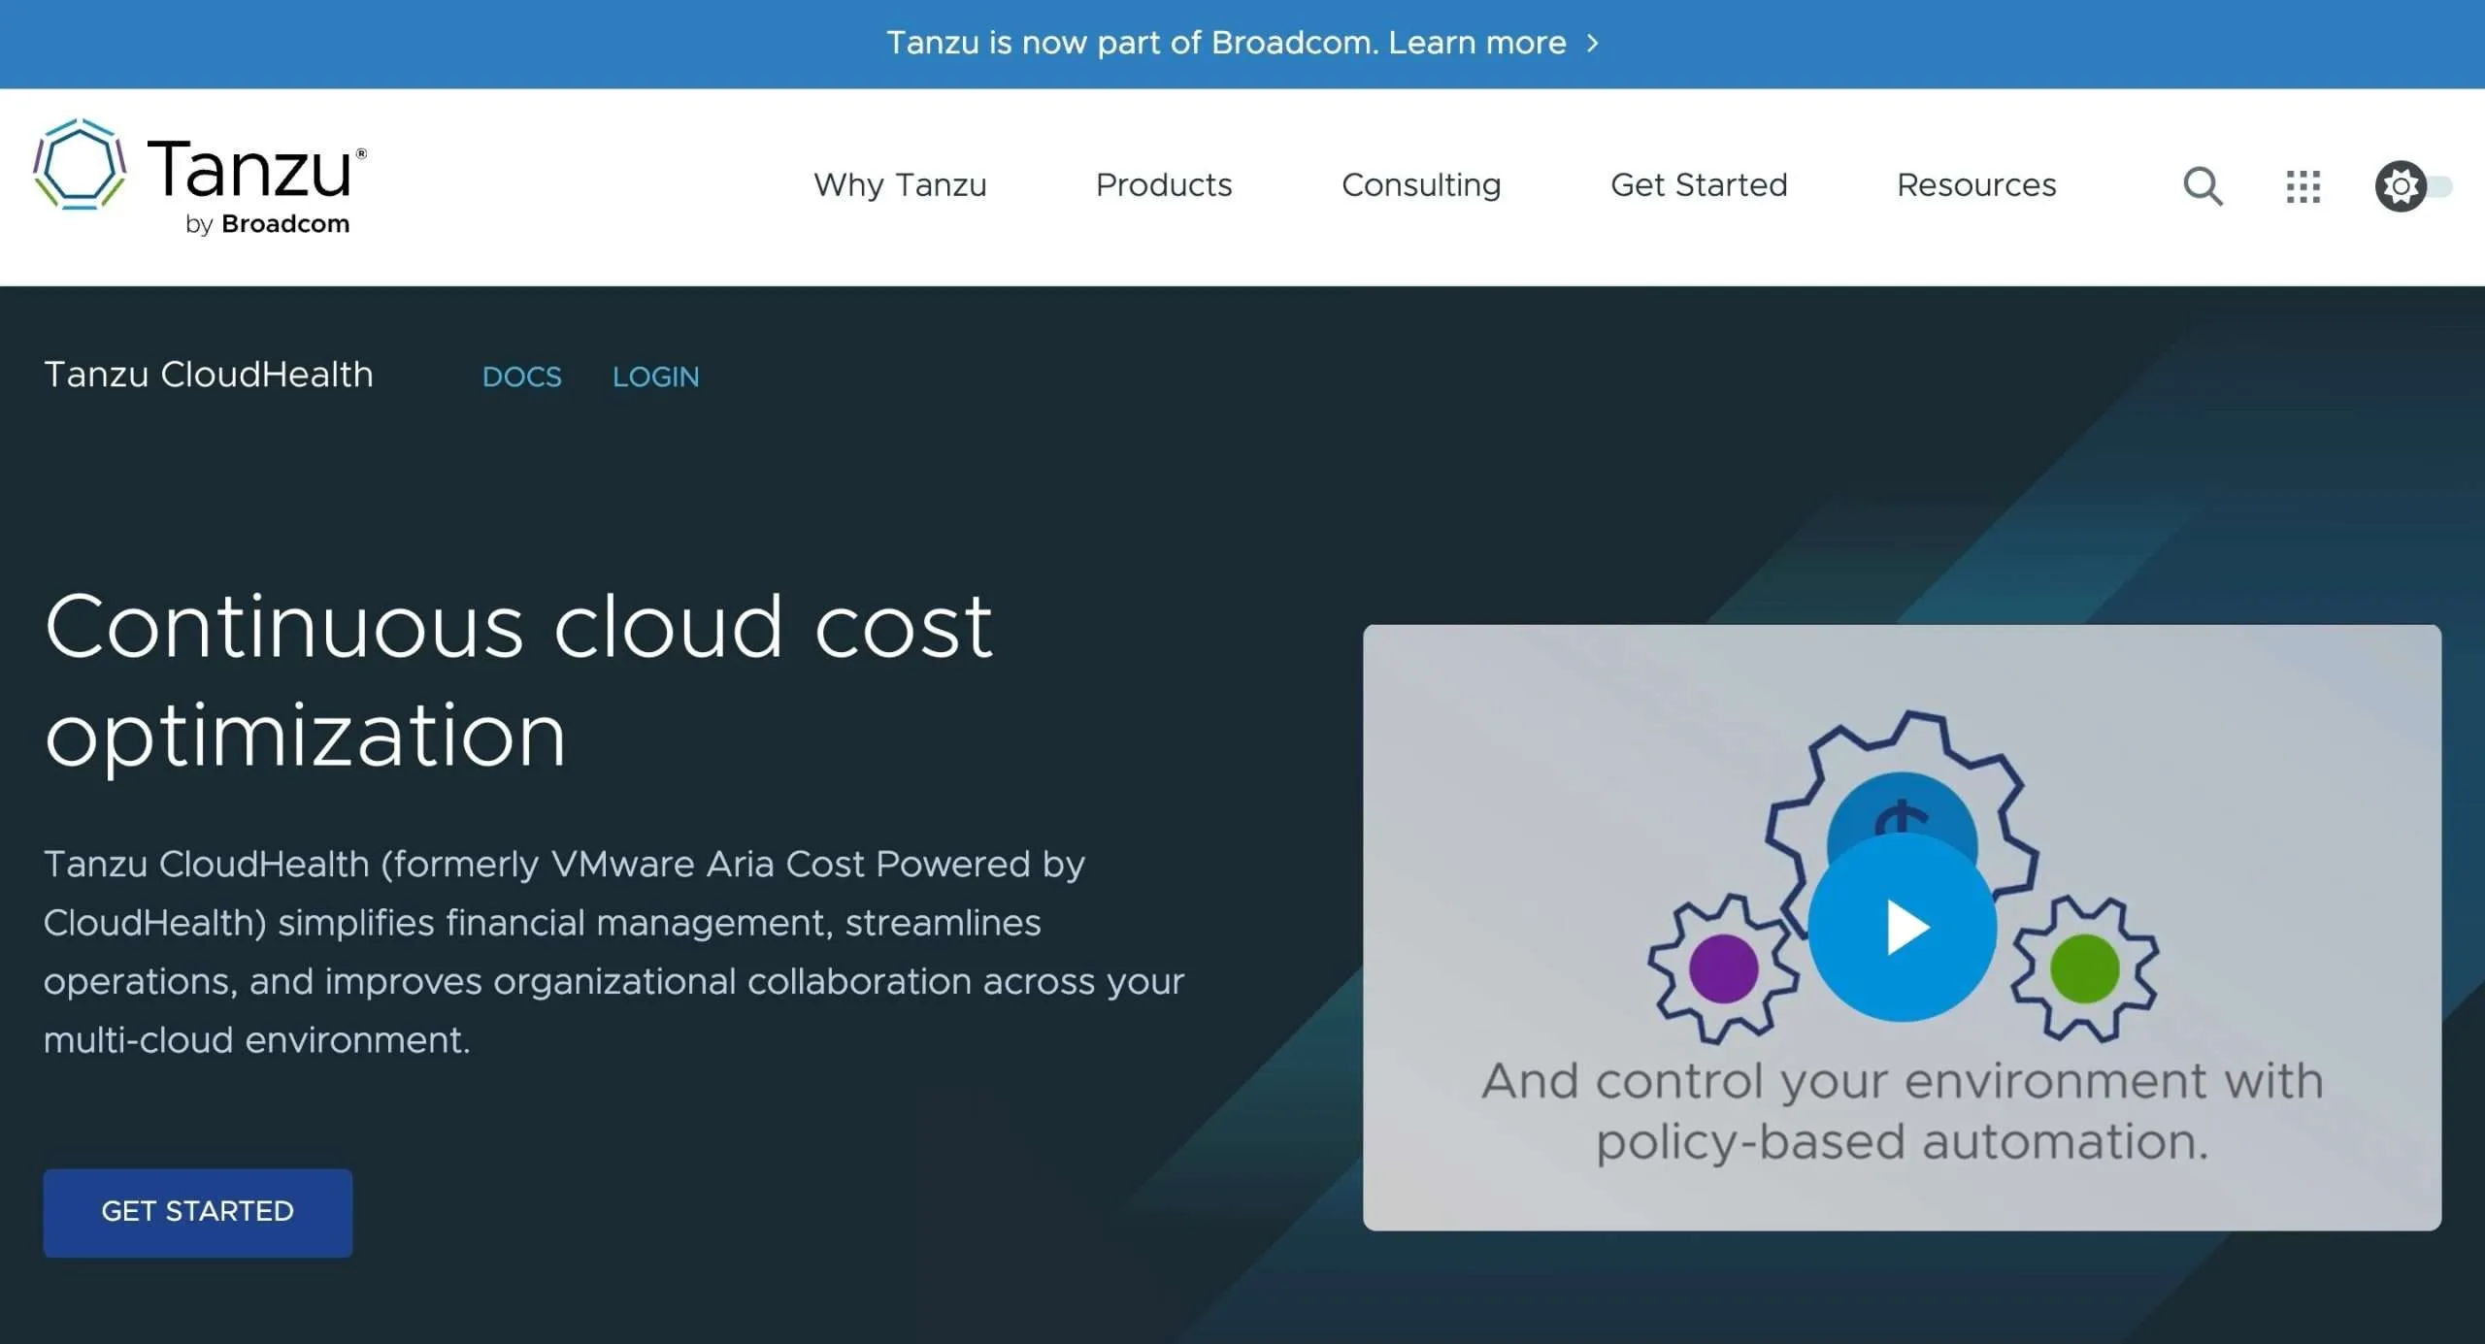Open the search magnifier icon
Image resolution: width=2485 pixels, height=1344 pixels.
(2203, 186)
